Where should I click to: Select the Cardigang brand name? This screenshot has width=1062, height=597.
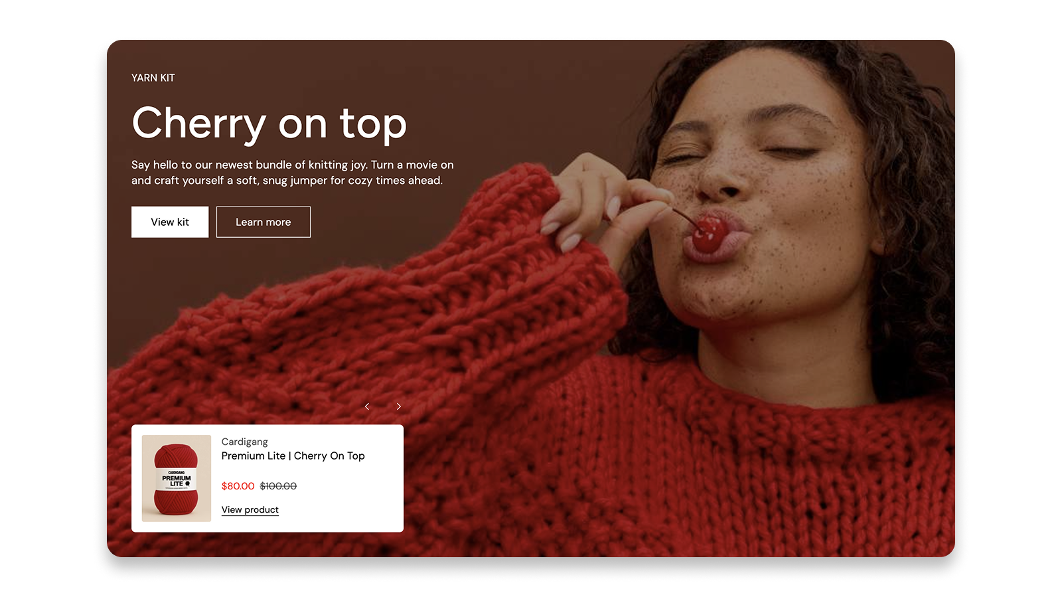pyautogui.click(x=244, y=442)
